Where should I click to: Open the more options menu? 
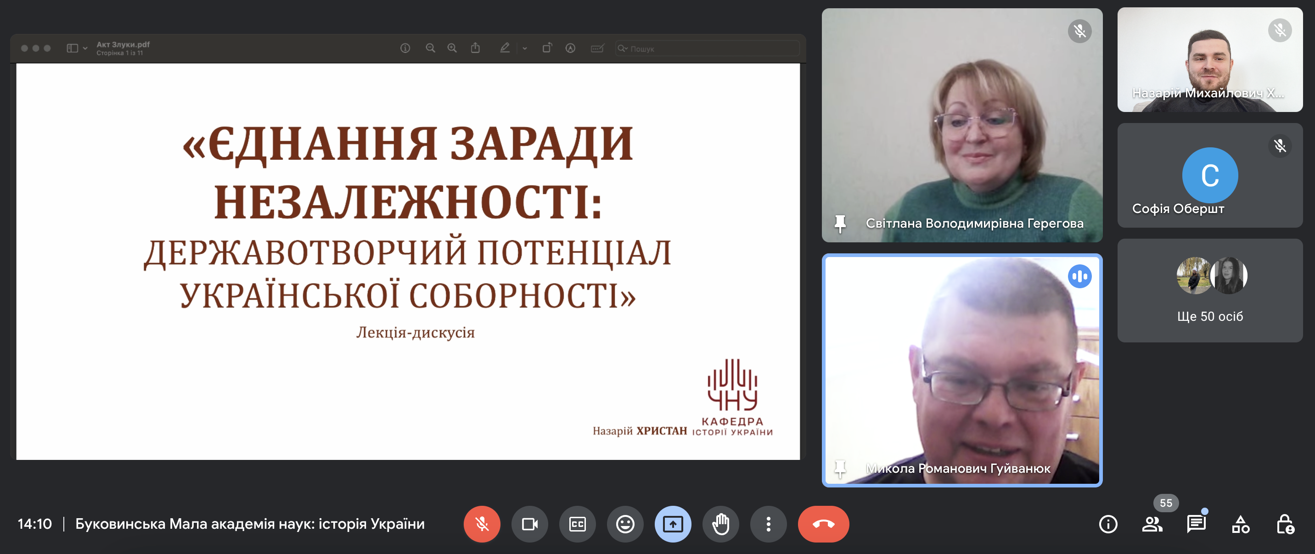coord(769,524)
